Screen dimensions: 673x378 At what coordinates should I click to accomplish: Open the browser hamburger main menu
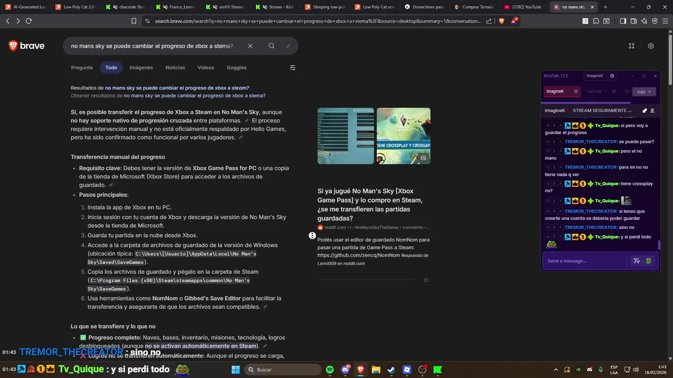665,21
